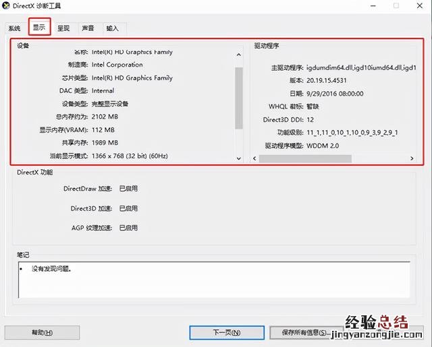Click the driver panel horizontal scrollbar thumb
The width and height of the screenshot is (432, 347).
[x=305, y=158]
